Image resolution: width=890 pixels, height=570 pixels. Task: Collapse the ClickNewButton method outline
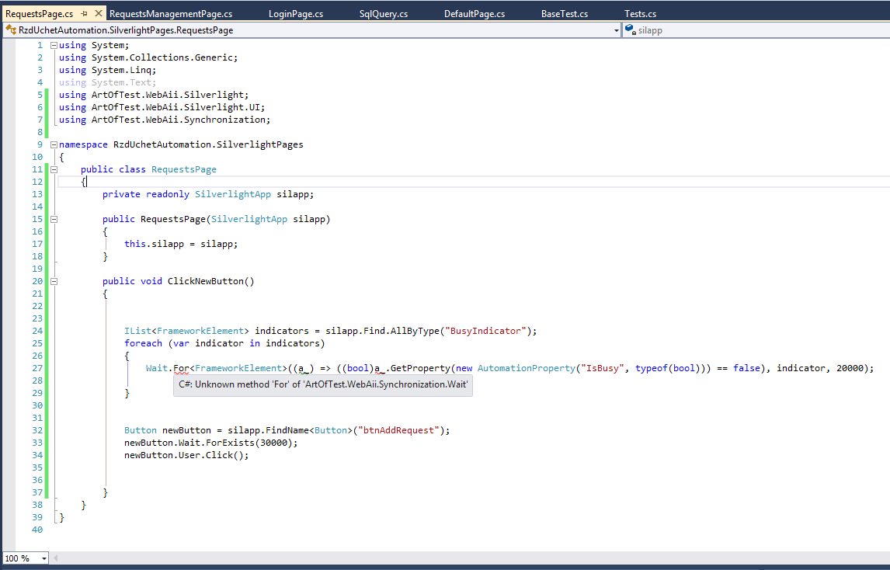[x=54, y=281]
